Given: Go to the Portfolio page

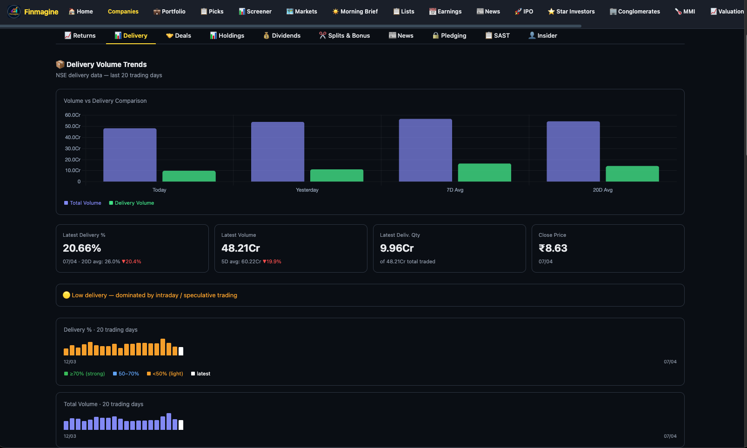Looking at the screenshot, I should pyautogui.click(x=169, y=11).
